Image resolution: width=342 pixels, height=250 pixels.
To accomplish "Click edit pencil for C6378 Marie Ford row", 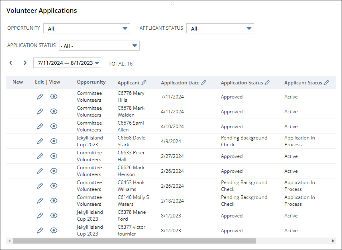I will pos(40,215).
